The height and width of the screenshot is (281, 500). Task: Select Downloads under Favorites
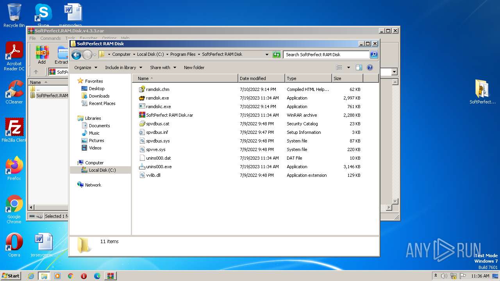(99, 96)
